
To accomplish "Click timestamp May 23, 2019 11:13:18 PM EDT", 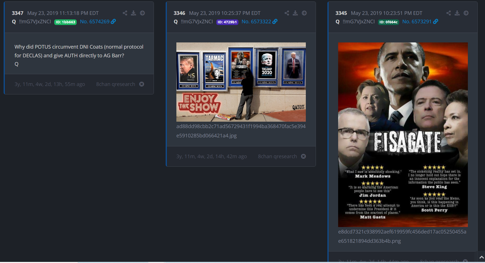I will pyautogui.click(x=63, y=13).
